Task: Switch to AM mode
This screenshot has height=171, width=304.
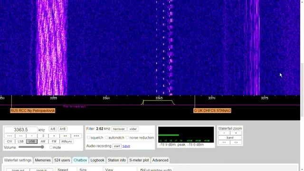Action: [43, 142]
